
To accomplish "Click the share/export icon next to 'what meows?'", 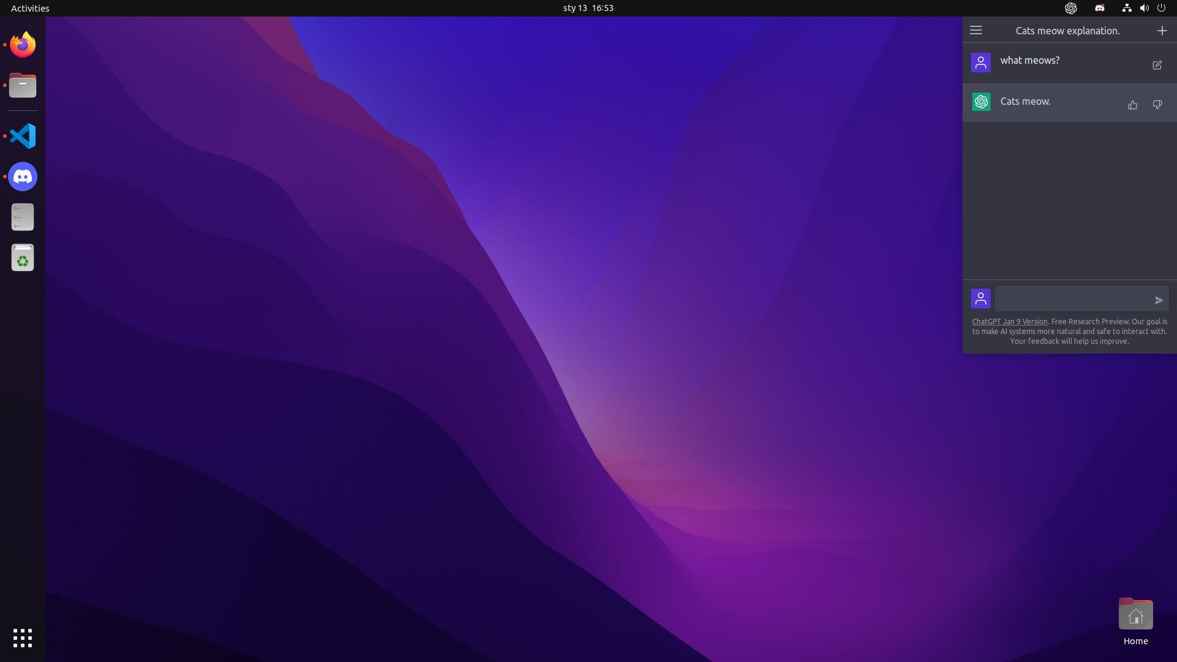I will point(1156,66).
